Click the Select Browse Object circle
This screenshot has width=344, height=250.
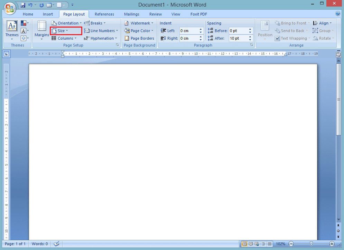[338, 231]
